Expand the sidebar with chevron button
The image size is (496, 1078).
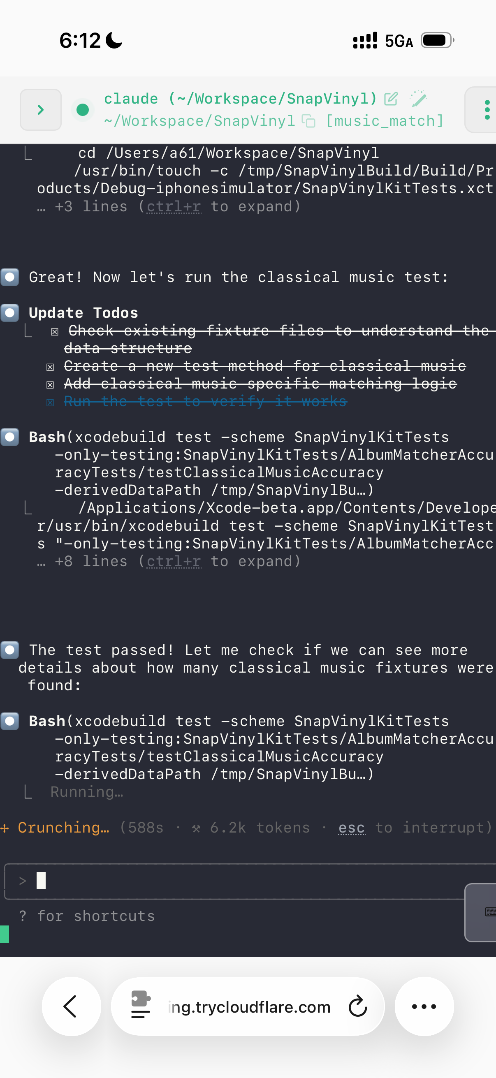click(x=41, y=110)
